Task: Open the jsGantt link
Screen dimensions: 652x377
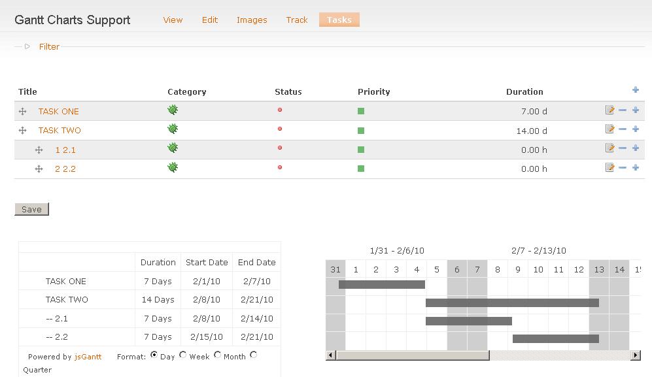Action: click(x=88, y=357)
